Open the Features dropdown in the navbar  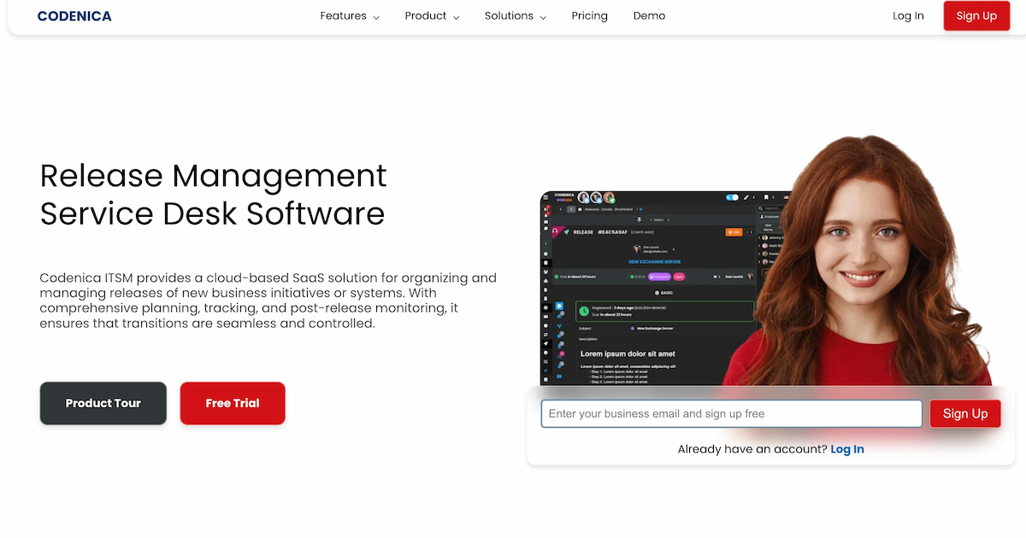click(x=349, y=15)
